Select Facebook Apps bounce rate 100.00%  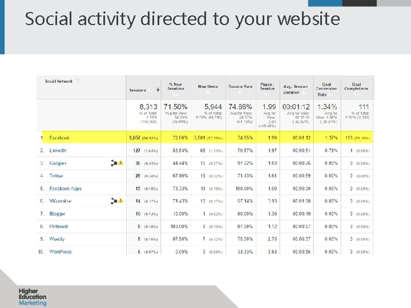pos(244,189)
